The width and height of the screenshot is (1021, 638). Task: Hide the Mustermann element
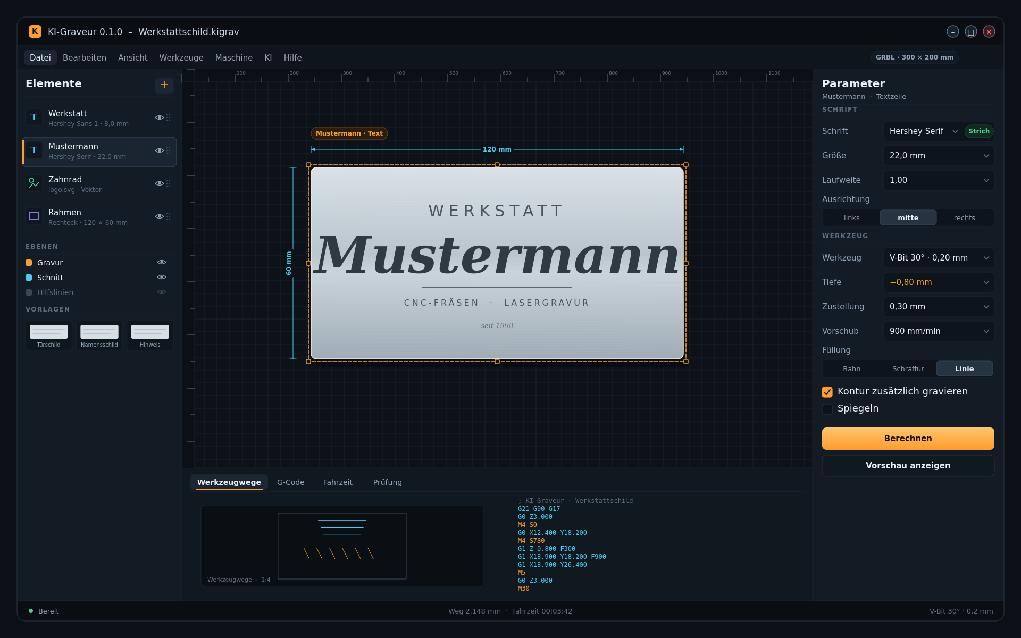159,150
